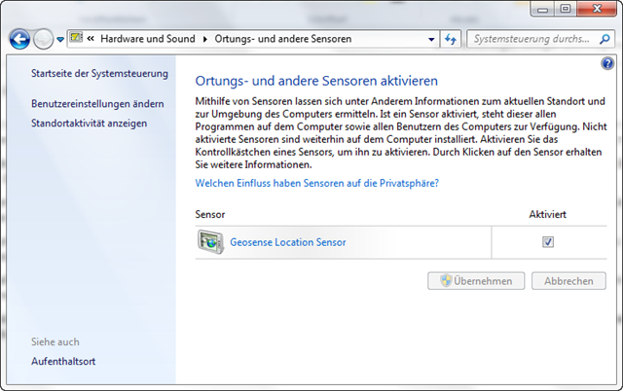Open Benutzereinstellungen ändern in sidebar
The image size is (623, 391).
97,103
